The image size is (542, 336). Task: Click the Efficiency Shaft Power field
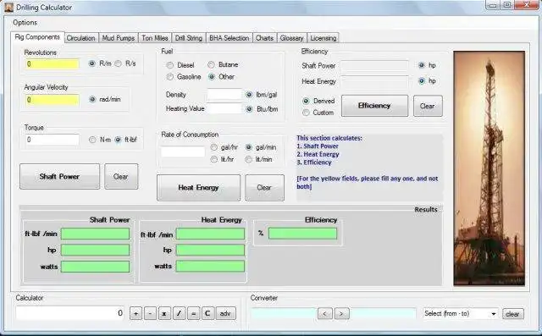374,66
